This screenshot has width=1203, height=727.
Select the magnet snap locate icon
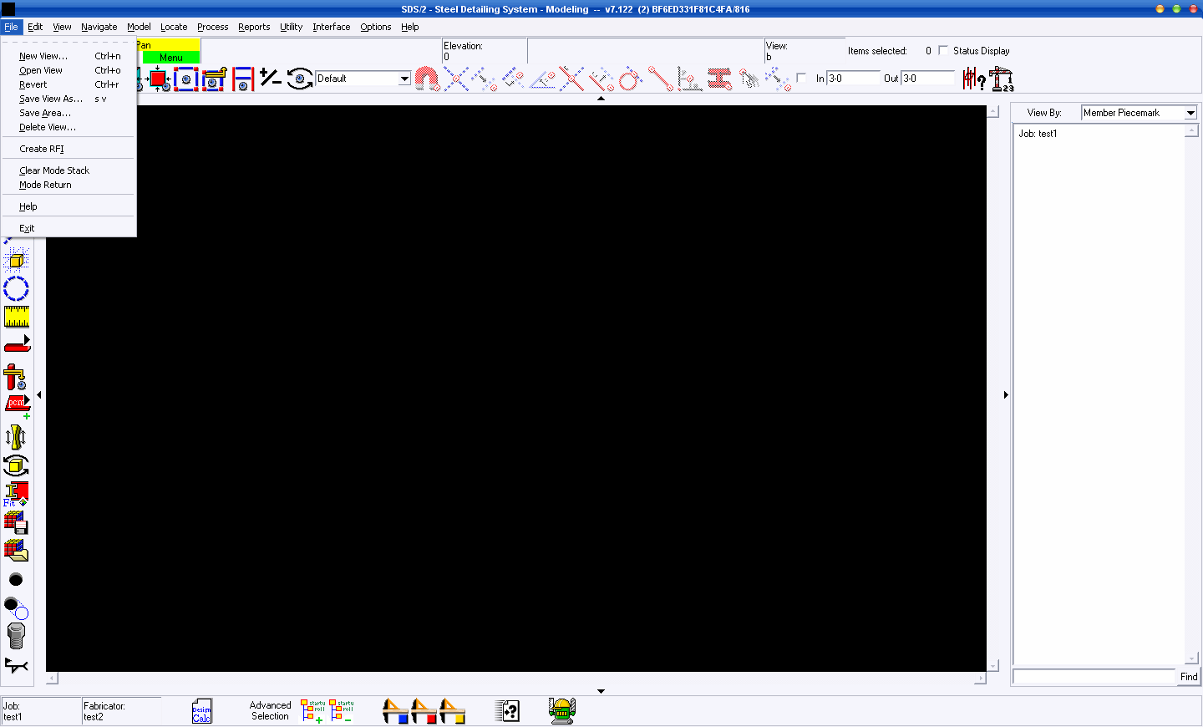pos(427,79)
